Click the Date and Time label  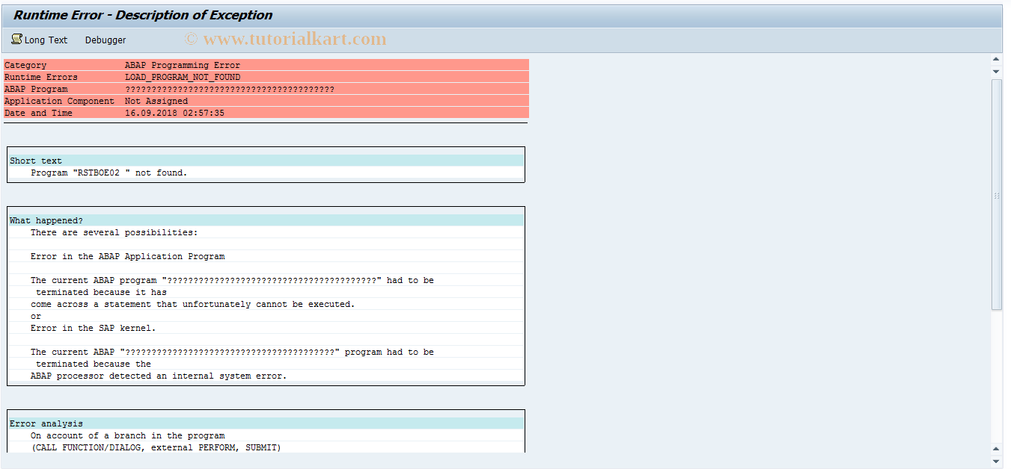[x=39, y=113]
